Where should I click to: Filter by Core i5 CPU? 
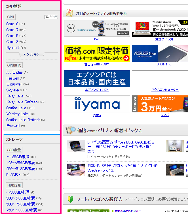pyautogui.click(x=12, y=36)
